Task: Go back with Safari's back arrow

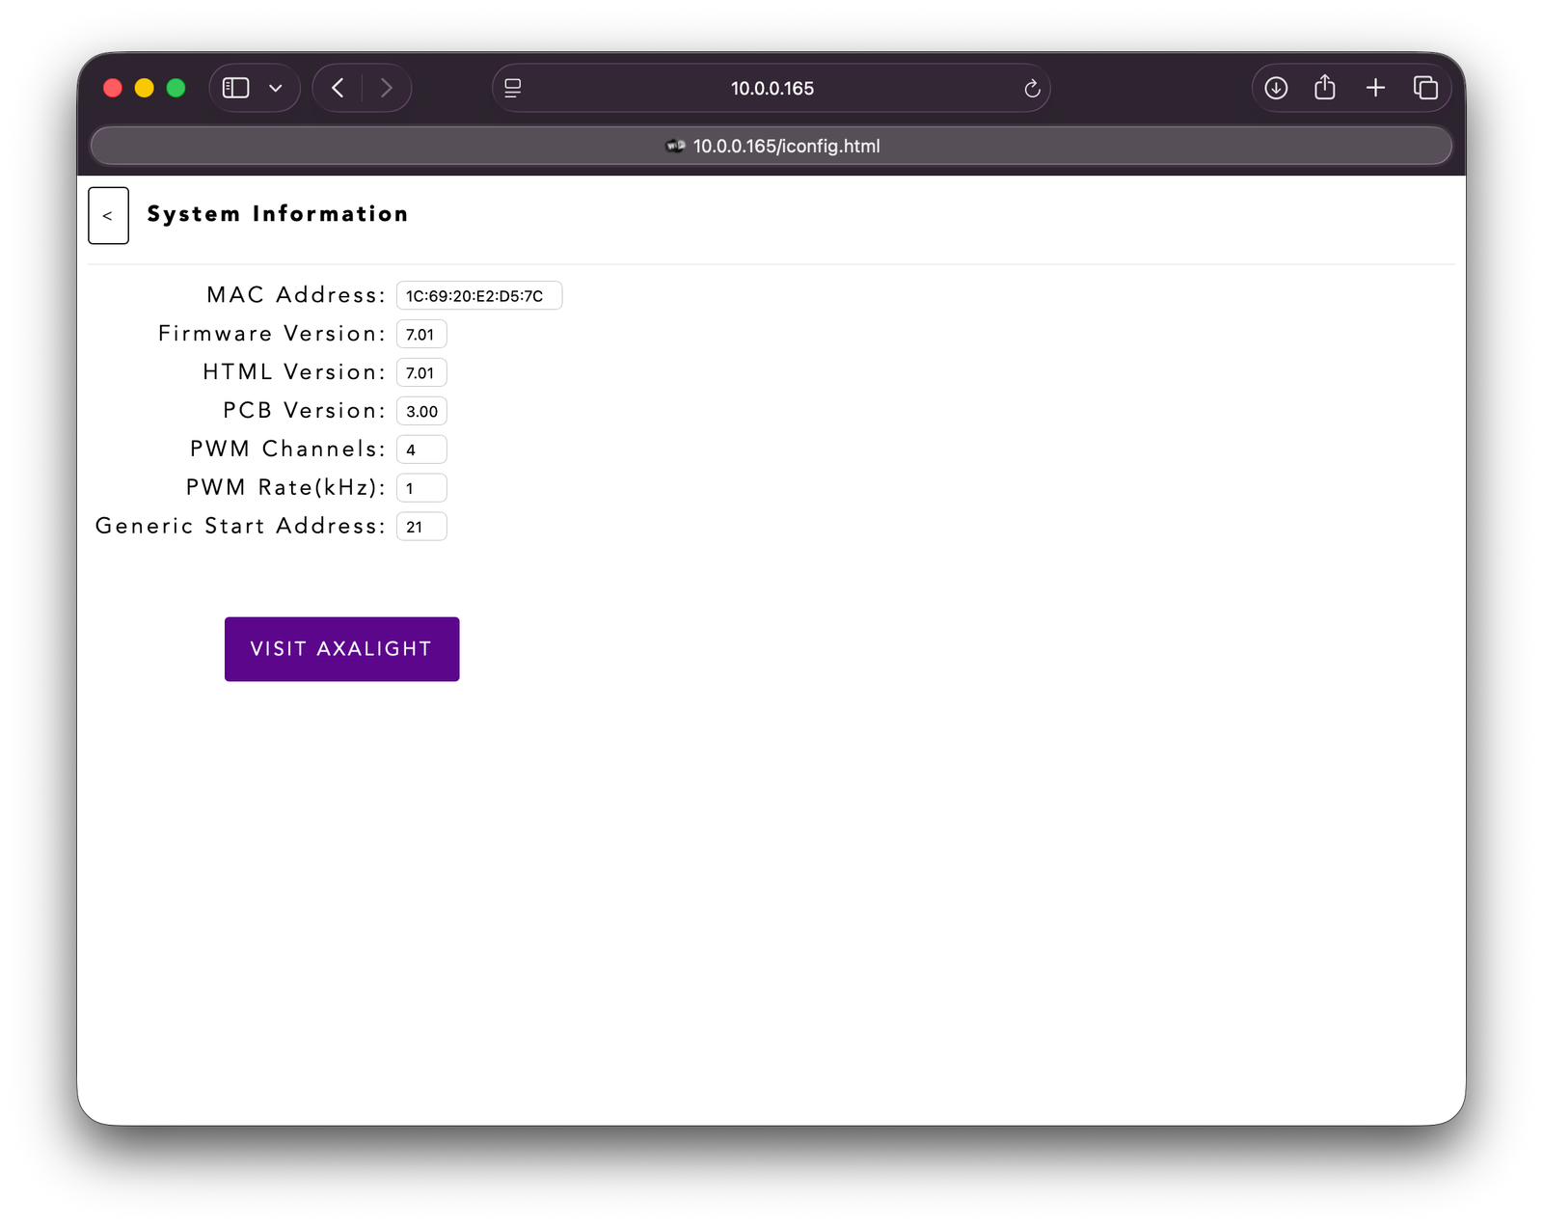Action: (338, 88)
